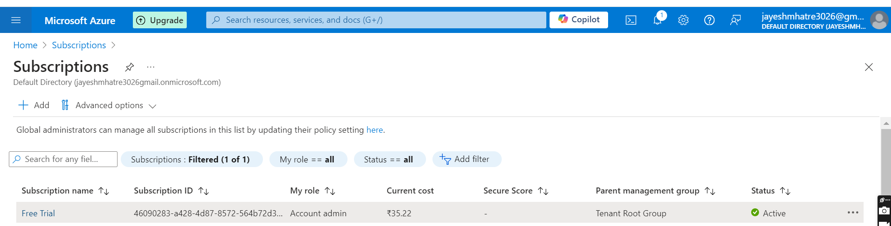Open the more options ellipsis beside Subscriptions title

click(x=151, y=67)
